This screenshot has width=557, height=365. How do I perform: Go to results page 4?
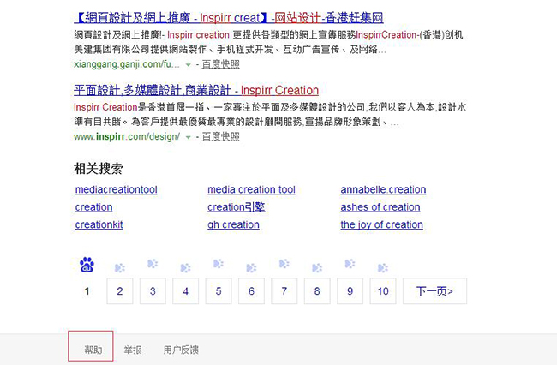[x=185, y=291]
